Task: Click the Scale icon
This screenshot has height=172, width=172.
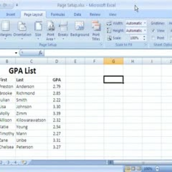Action: pyautogui.click(x=109, y=38)
